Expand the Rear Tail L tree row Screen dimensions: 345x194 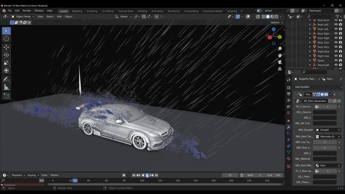[x=310, y=43]
